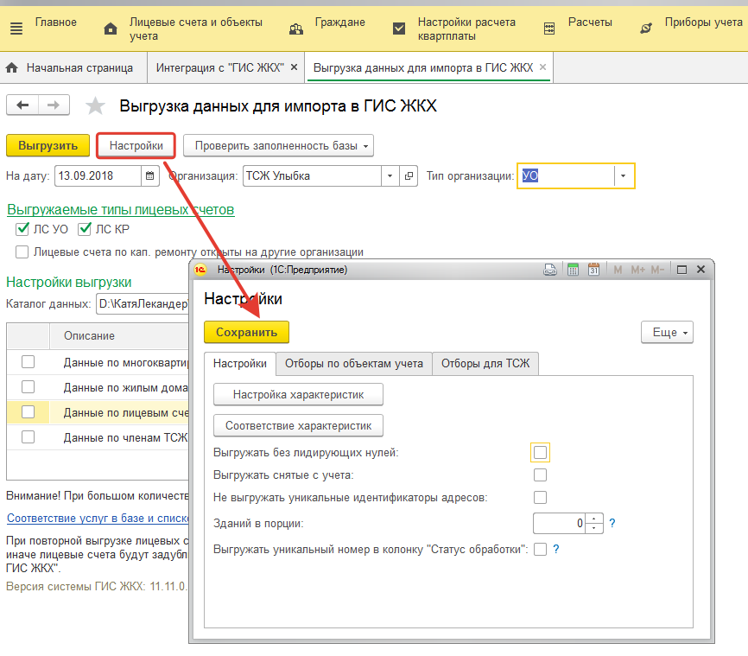Screen dimensions: 748x656
Task: Increase Зданий в порции with up spinner
Action: 594,519
